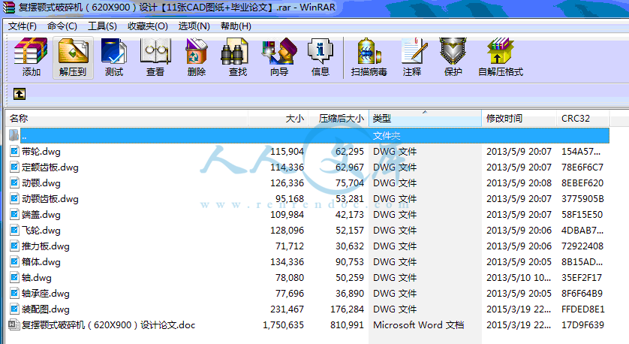
Task: Select 复摆颚式破碎机（620X900）设计论文.doc file name
Action: pos(108,325)
